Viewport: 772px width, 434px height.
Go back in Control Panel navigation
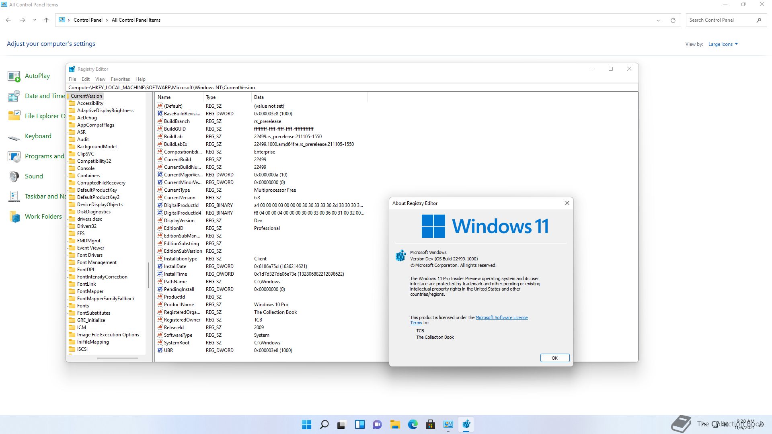coord(8,20)
